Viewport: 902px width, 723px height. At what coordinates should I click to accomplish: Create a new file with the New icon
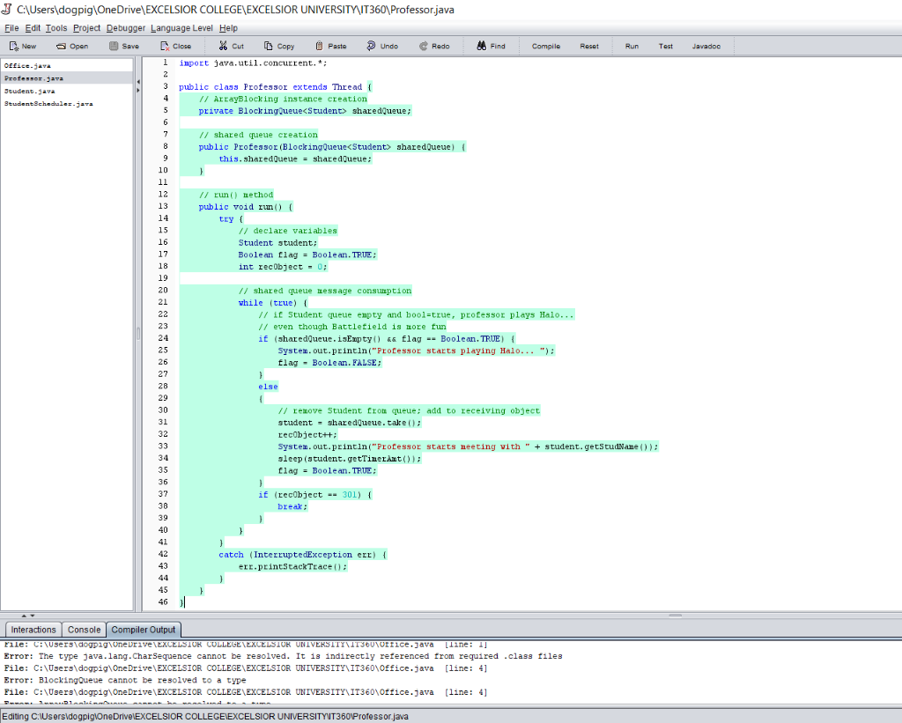(22, 46)
